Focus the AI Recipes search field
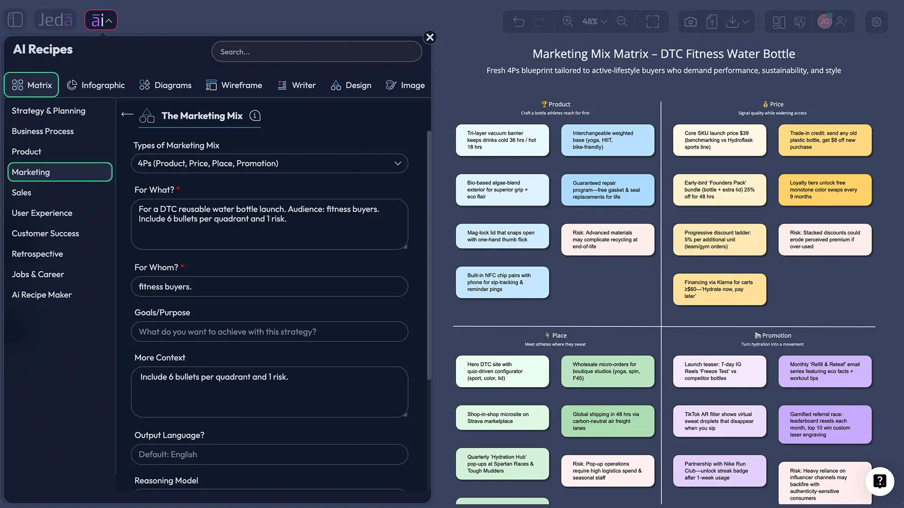Image resolution: width=904 pixels, height=508 pixels. pyautogui.click(x=316, y=52)
